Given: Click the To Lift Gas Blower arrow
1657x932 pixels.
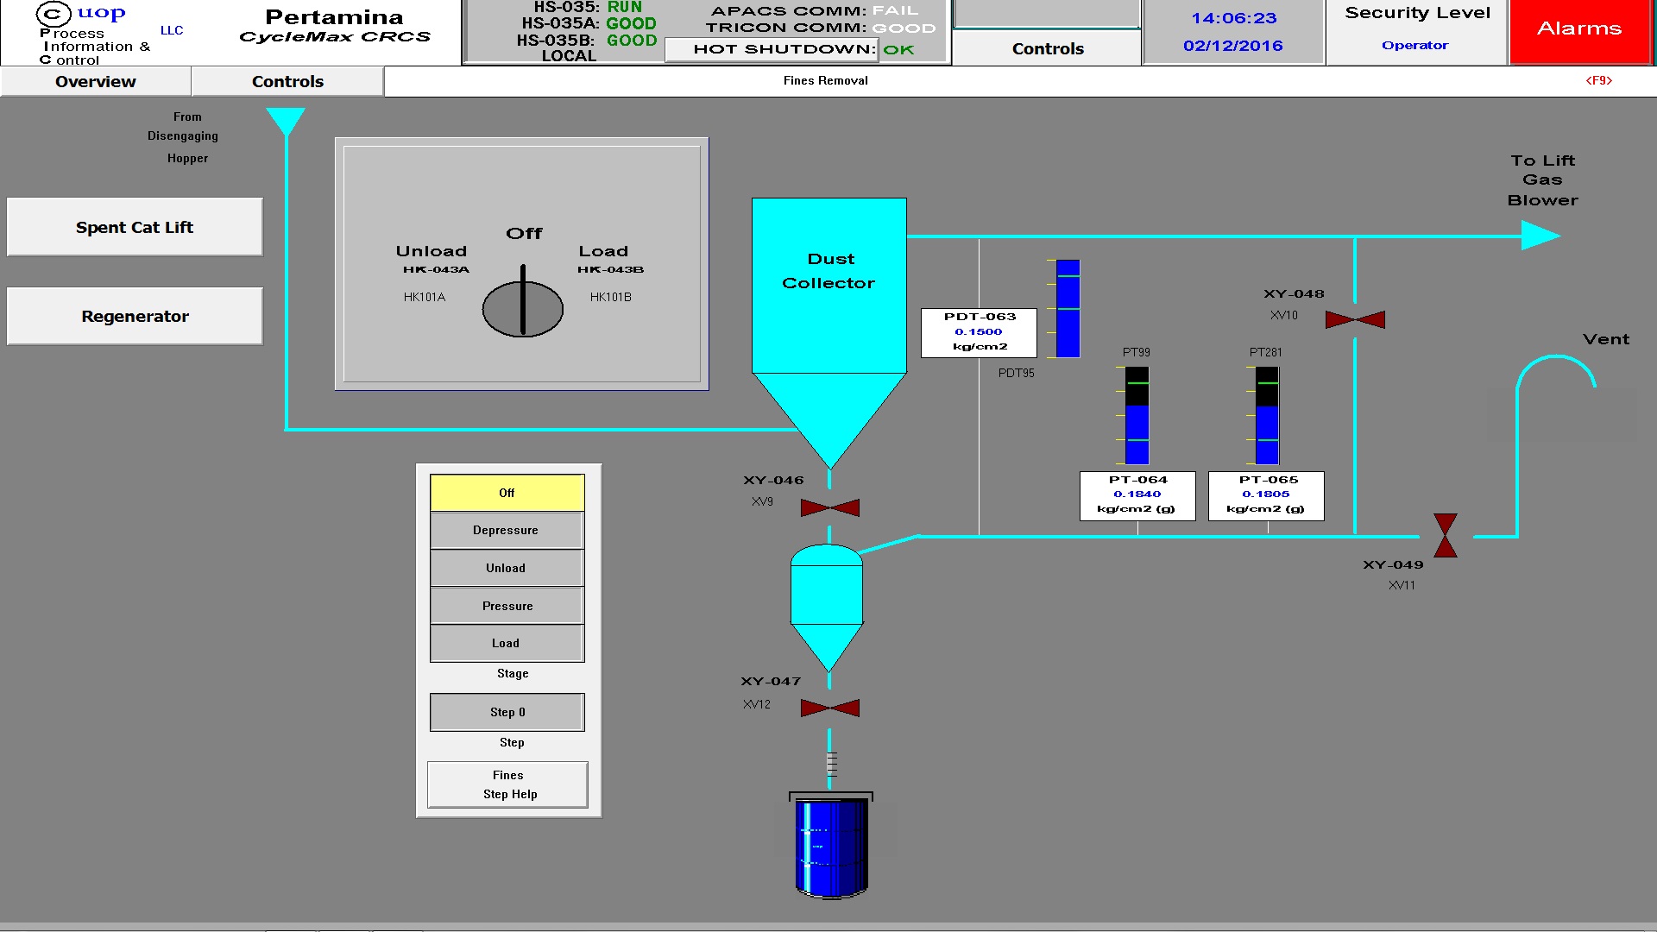Looking at the screenshot, I should [x=1540, y=236].
